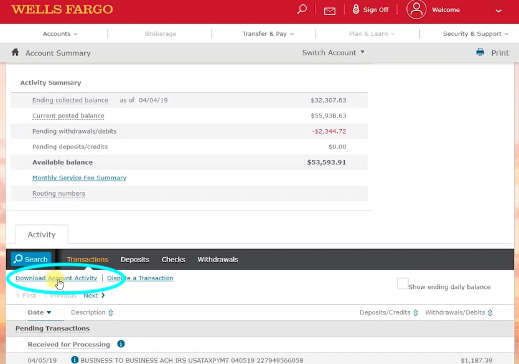Expand the Welcome dropdown chevron
Image resolution: width=519 pixels, height=364 pixels.
coord(498,11)
